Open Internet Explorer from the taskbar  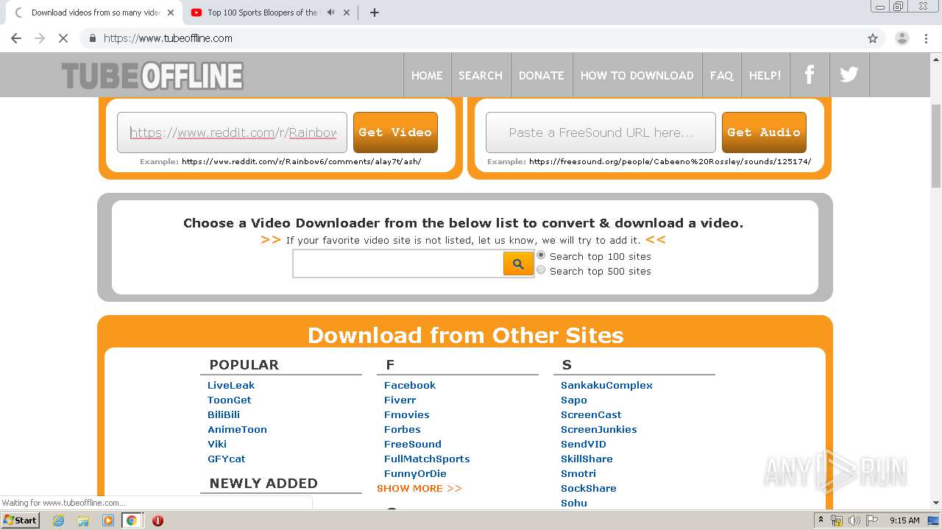(x=59, y=520)
